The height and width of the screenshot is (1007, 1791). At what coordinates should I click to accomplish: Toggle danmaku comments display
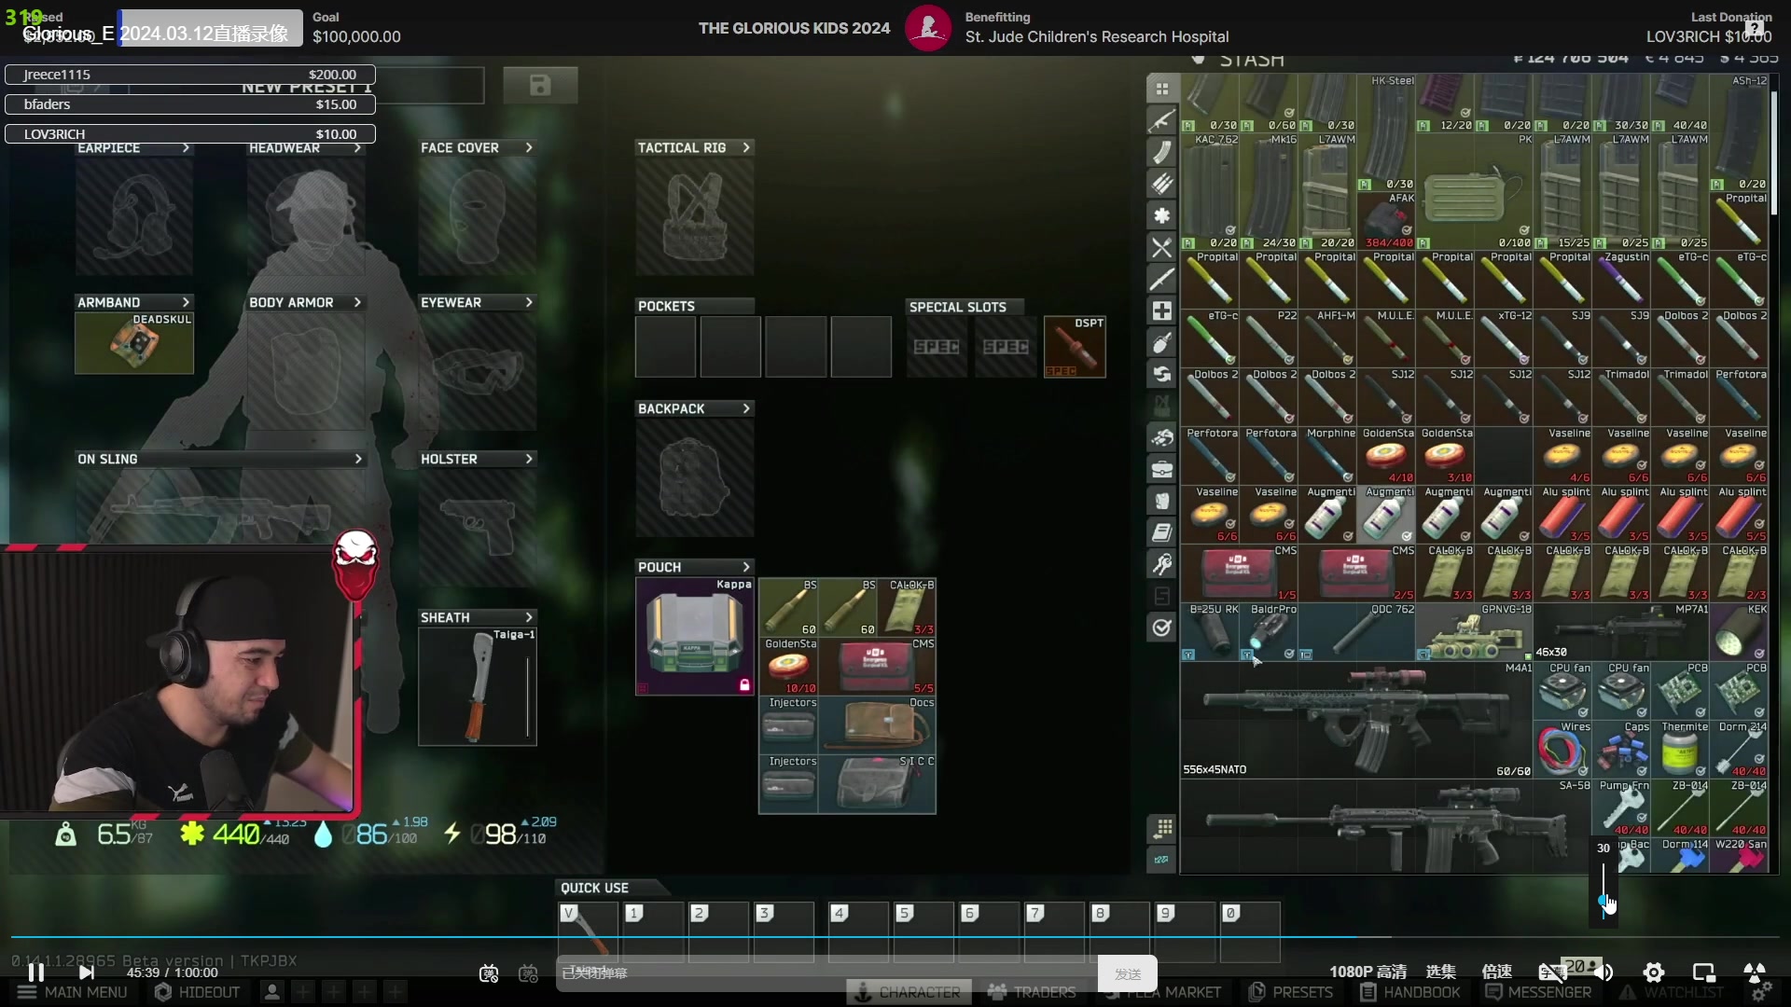[489, 973]
